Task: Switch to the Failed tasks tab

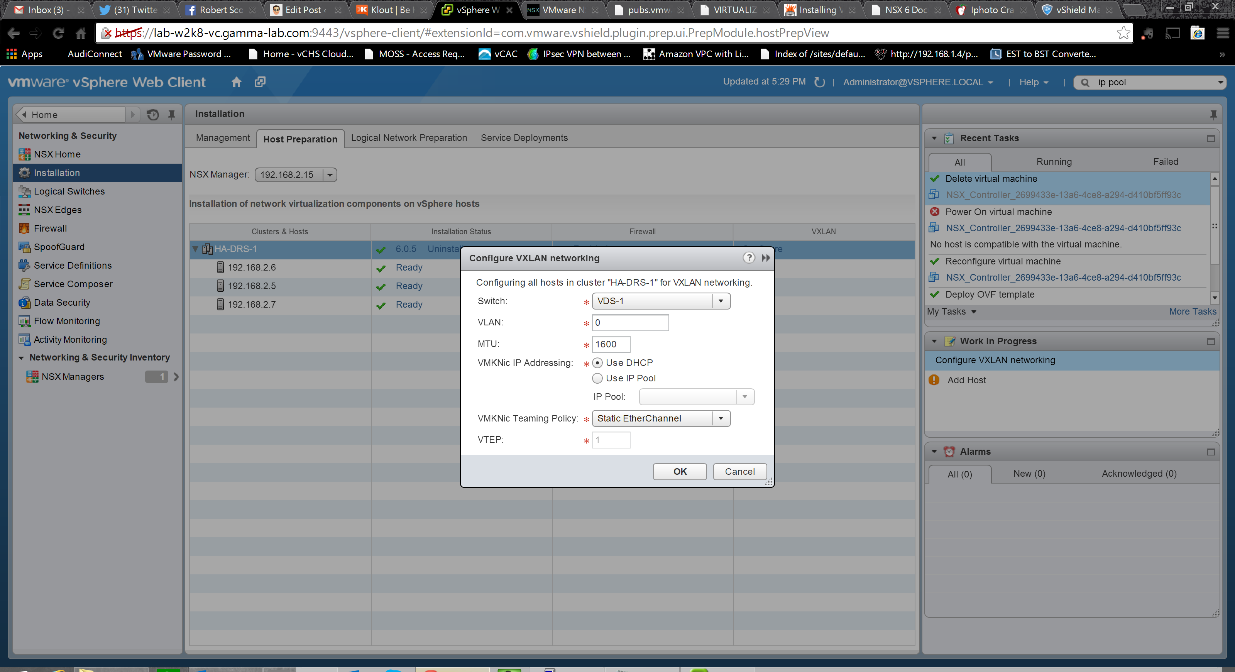Action: tap(1165, 161)
